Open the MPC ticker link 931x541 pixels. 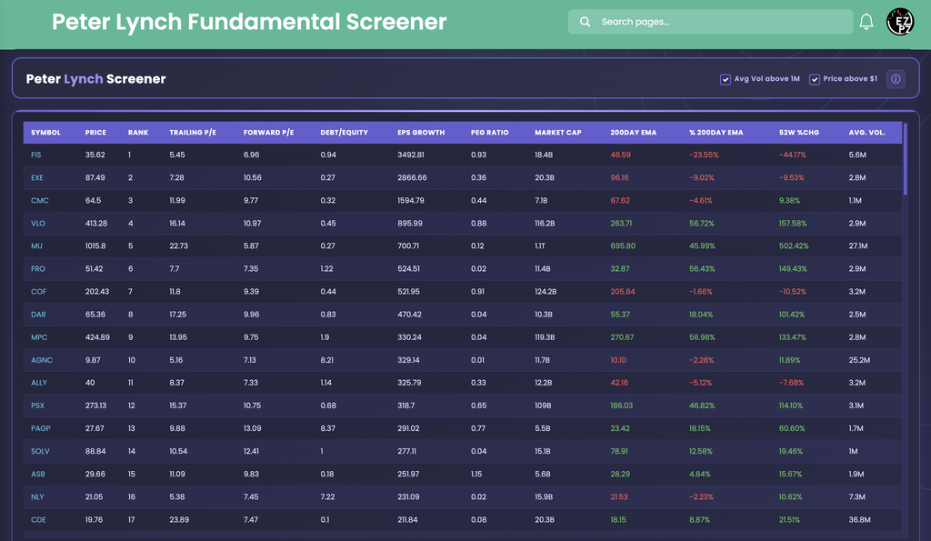tap(39, 337)
